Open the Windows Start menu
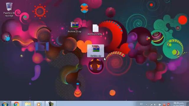 (x=5, y=104)
